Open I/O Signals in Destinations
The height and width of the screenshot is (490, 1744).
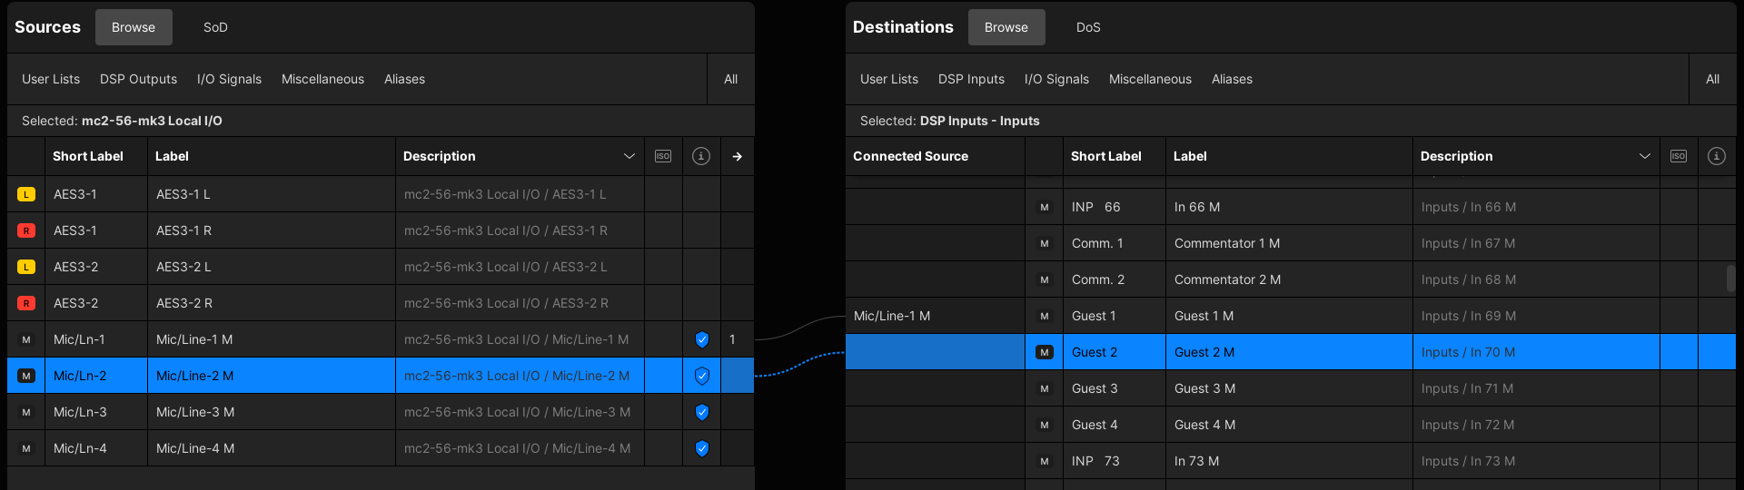pyautogui.click(x=1056, y=79)
